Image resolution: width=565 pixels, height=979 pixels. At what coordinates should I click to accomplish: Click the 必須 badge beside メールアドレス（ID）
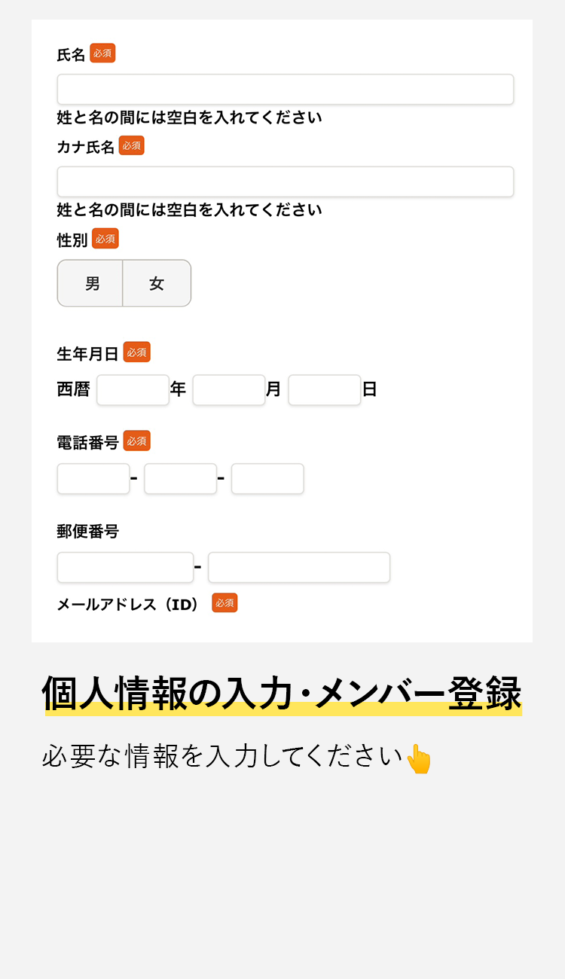[224, 603]
